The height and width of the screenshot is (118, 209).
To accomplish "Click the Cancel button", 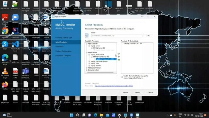I will pos(150,92).
